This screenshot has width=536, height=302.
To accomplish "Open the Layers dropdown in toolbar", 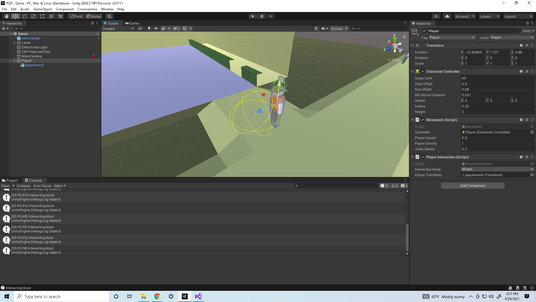I will (489, 16).
